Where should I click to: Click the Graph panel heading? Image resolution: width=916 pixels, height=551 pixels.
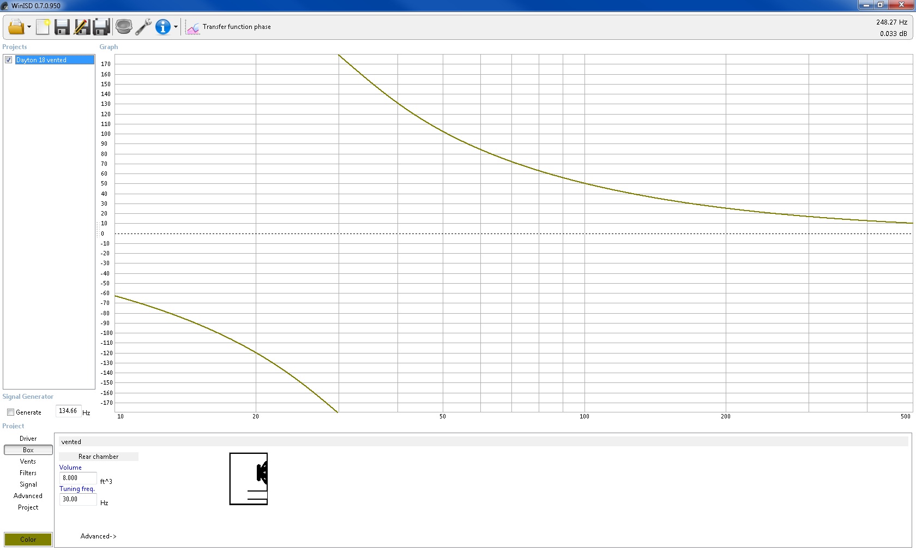click(109, 47)
